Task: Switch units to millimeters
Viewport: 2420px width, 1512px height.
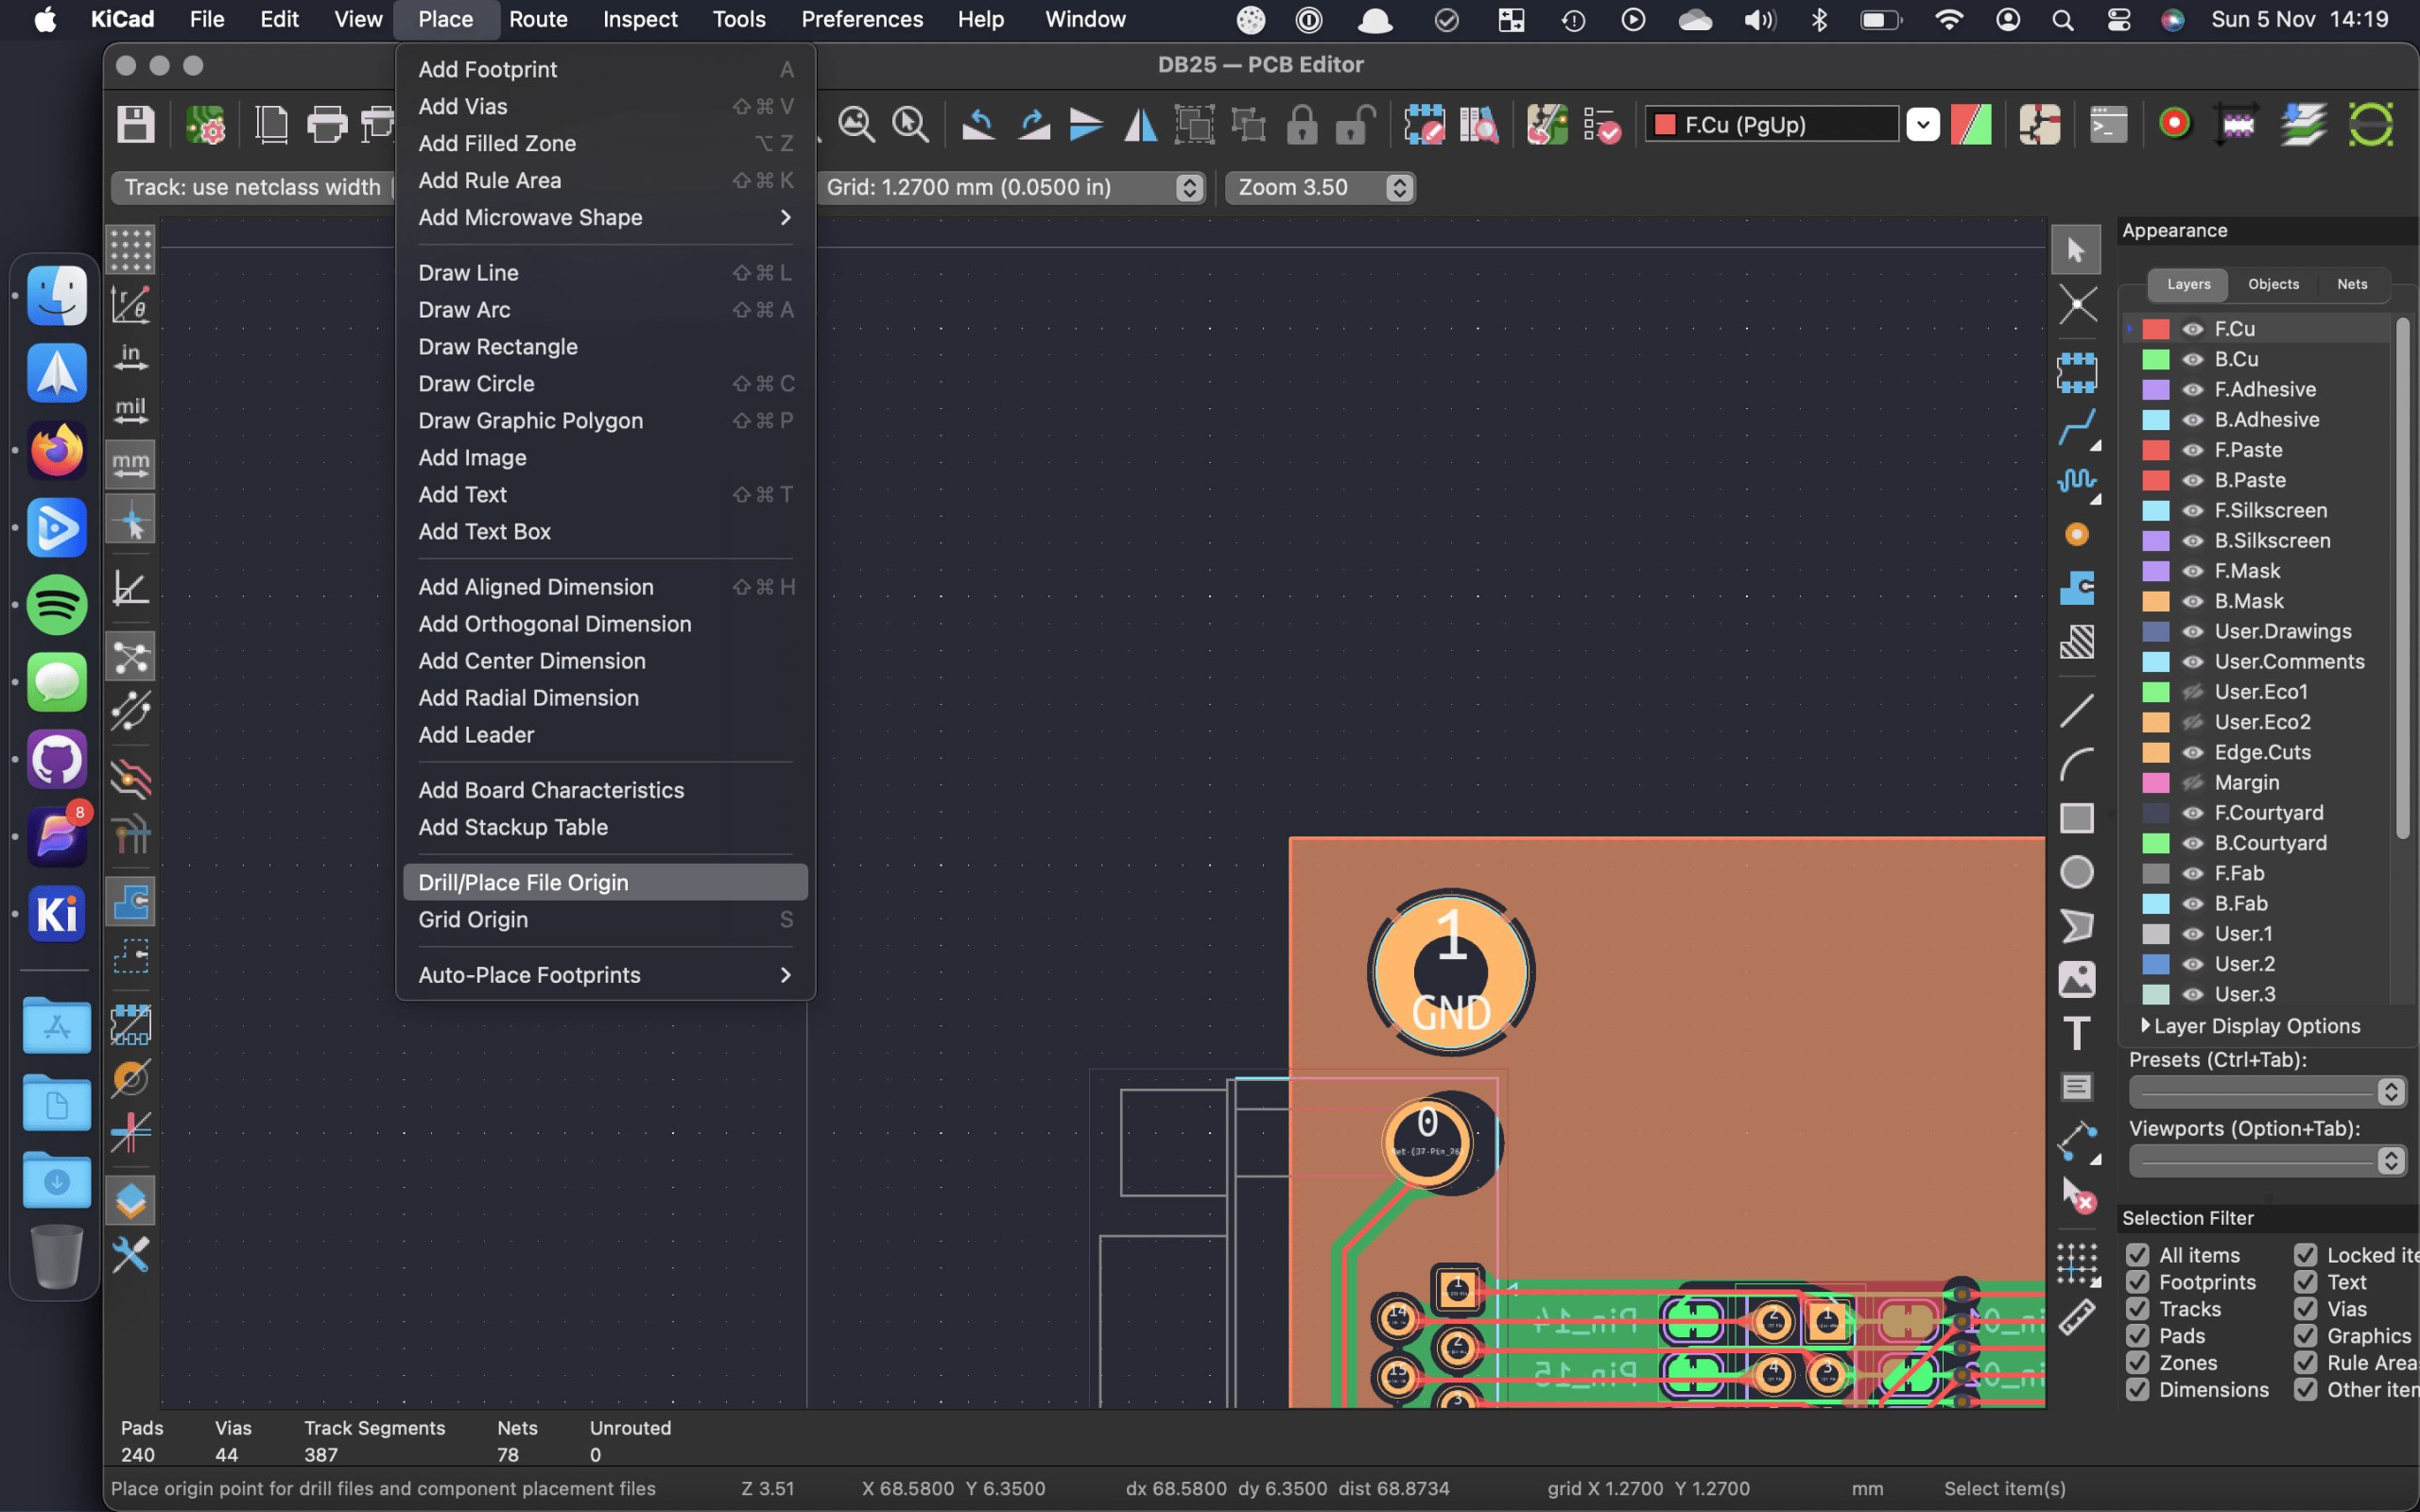Action: 131,464
